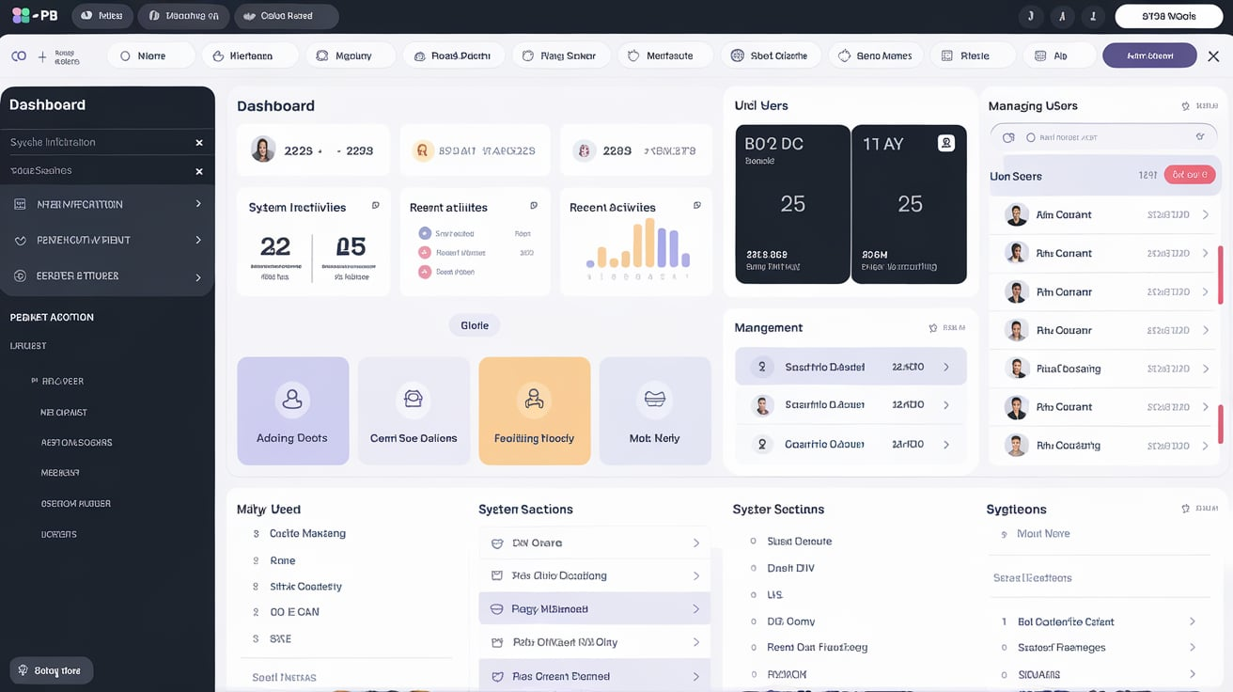Click the A circle icon in top bar
1233x692 pixels.
1062,16
